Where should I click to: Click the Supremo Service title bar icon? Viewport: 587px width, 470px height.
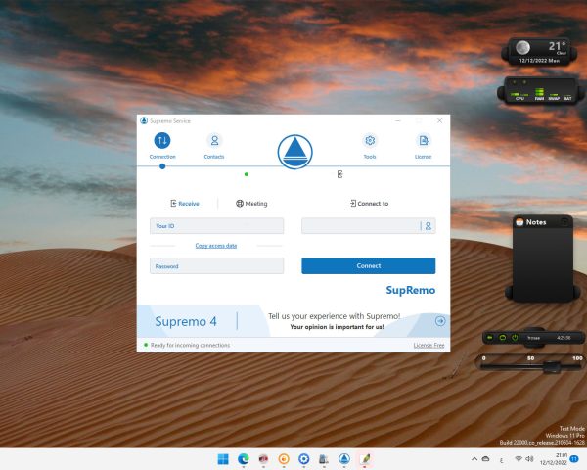coord(144,120)
